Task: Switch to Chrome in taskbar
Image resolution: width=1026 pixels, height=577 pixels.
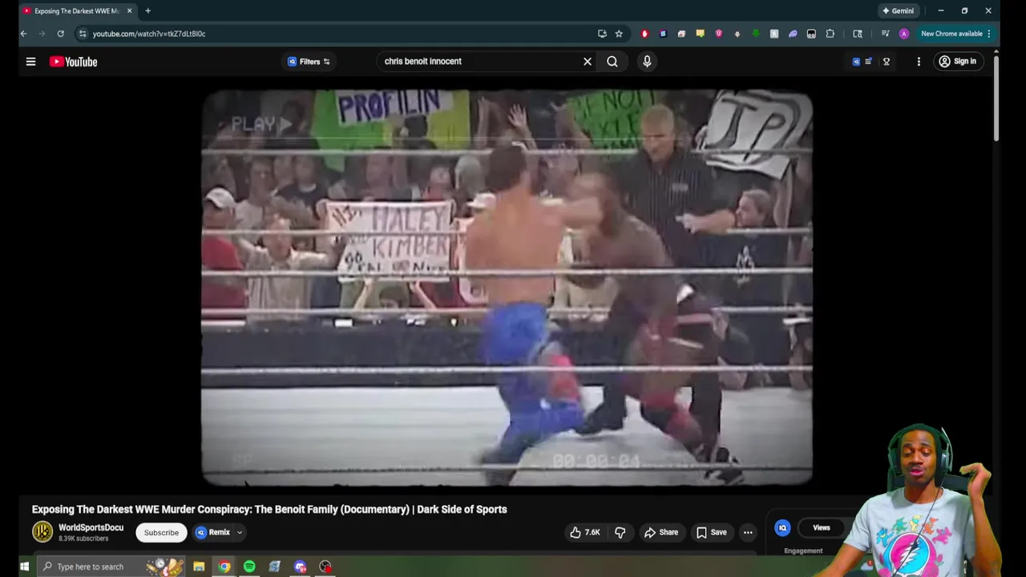Action: 224,567
